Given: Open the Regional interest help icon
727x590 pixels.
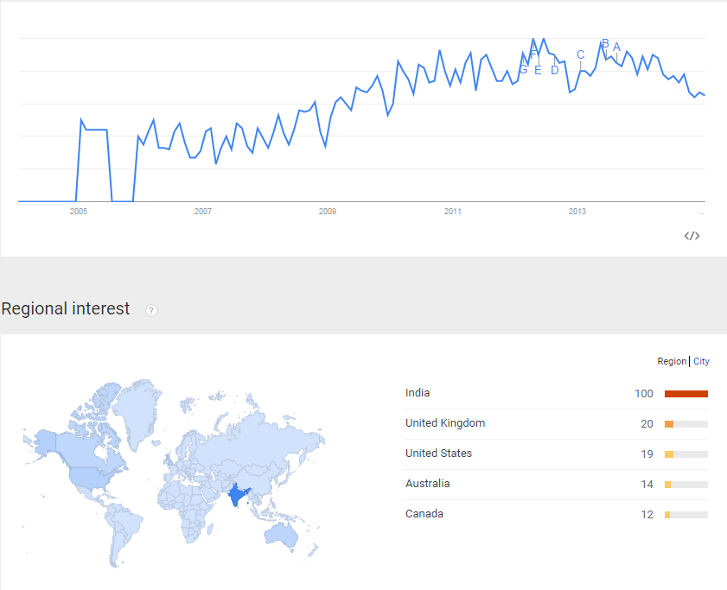Looking at the screenshot, I should click(x=151, y=310).
